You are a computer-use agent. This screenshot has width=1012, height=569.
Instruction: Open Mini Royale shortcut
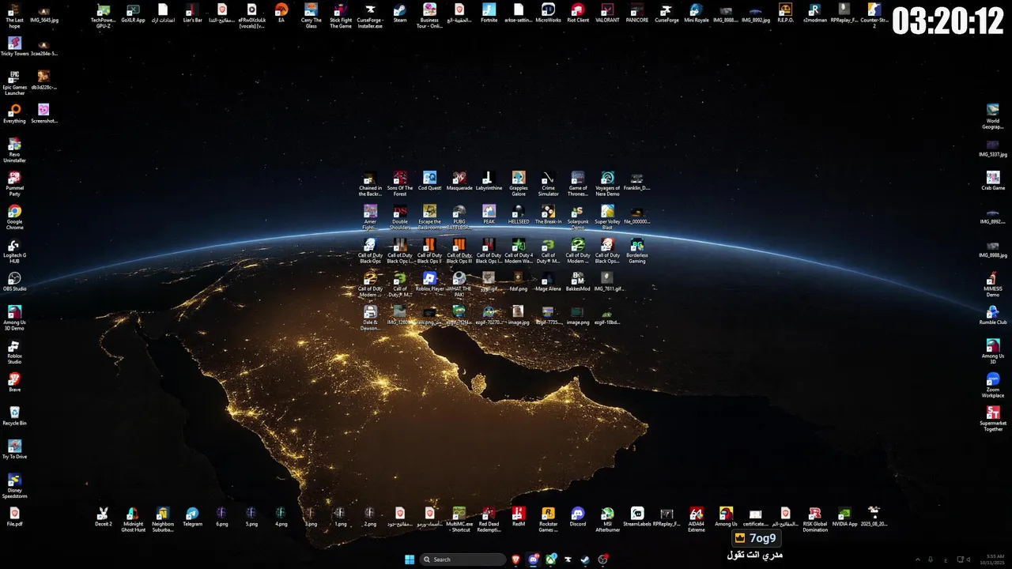pyautogui.click(x=697, y=13)
